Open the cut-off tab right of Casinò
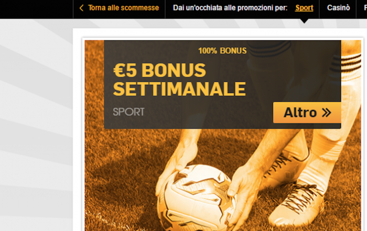Image resolution: width=367 pixels, height=231 pixels. click(x=365, y=8)
